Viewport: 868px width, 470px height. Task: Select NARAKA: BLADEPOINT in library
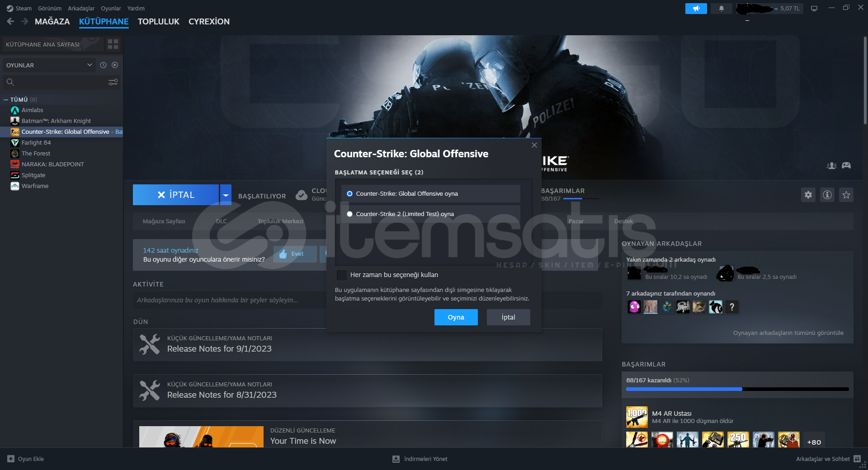(52, 164)
